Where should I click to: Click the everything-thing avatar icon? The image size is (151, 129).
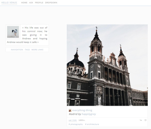coord(70,110)
